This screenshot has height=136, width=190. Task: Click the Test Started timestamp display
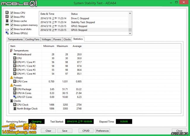pyautogui.click(x=79, y=121)
